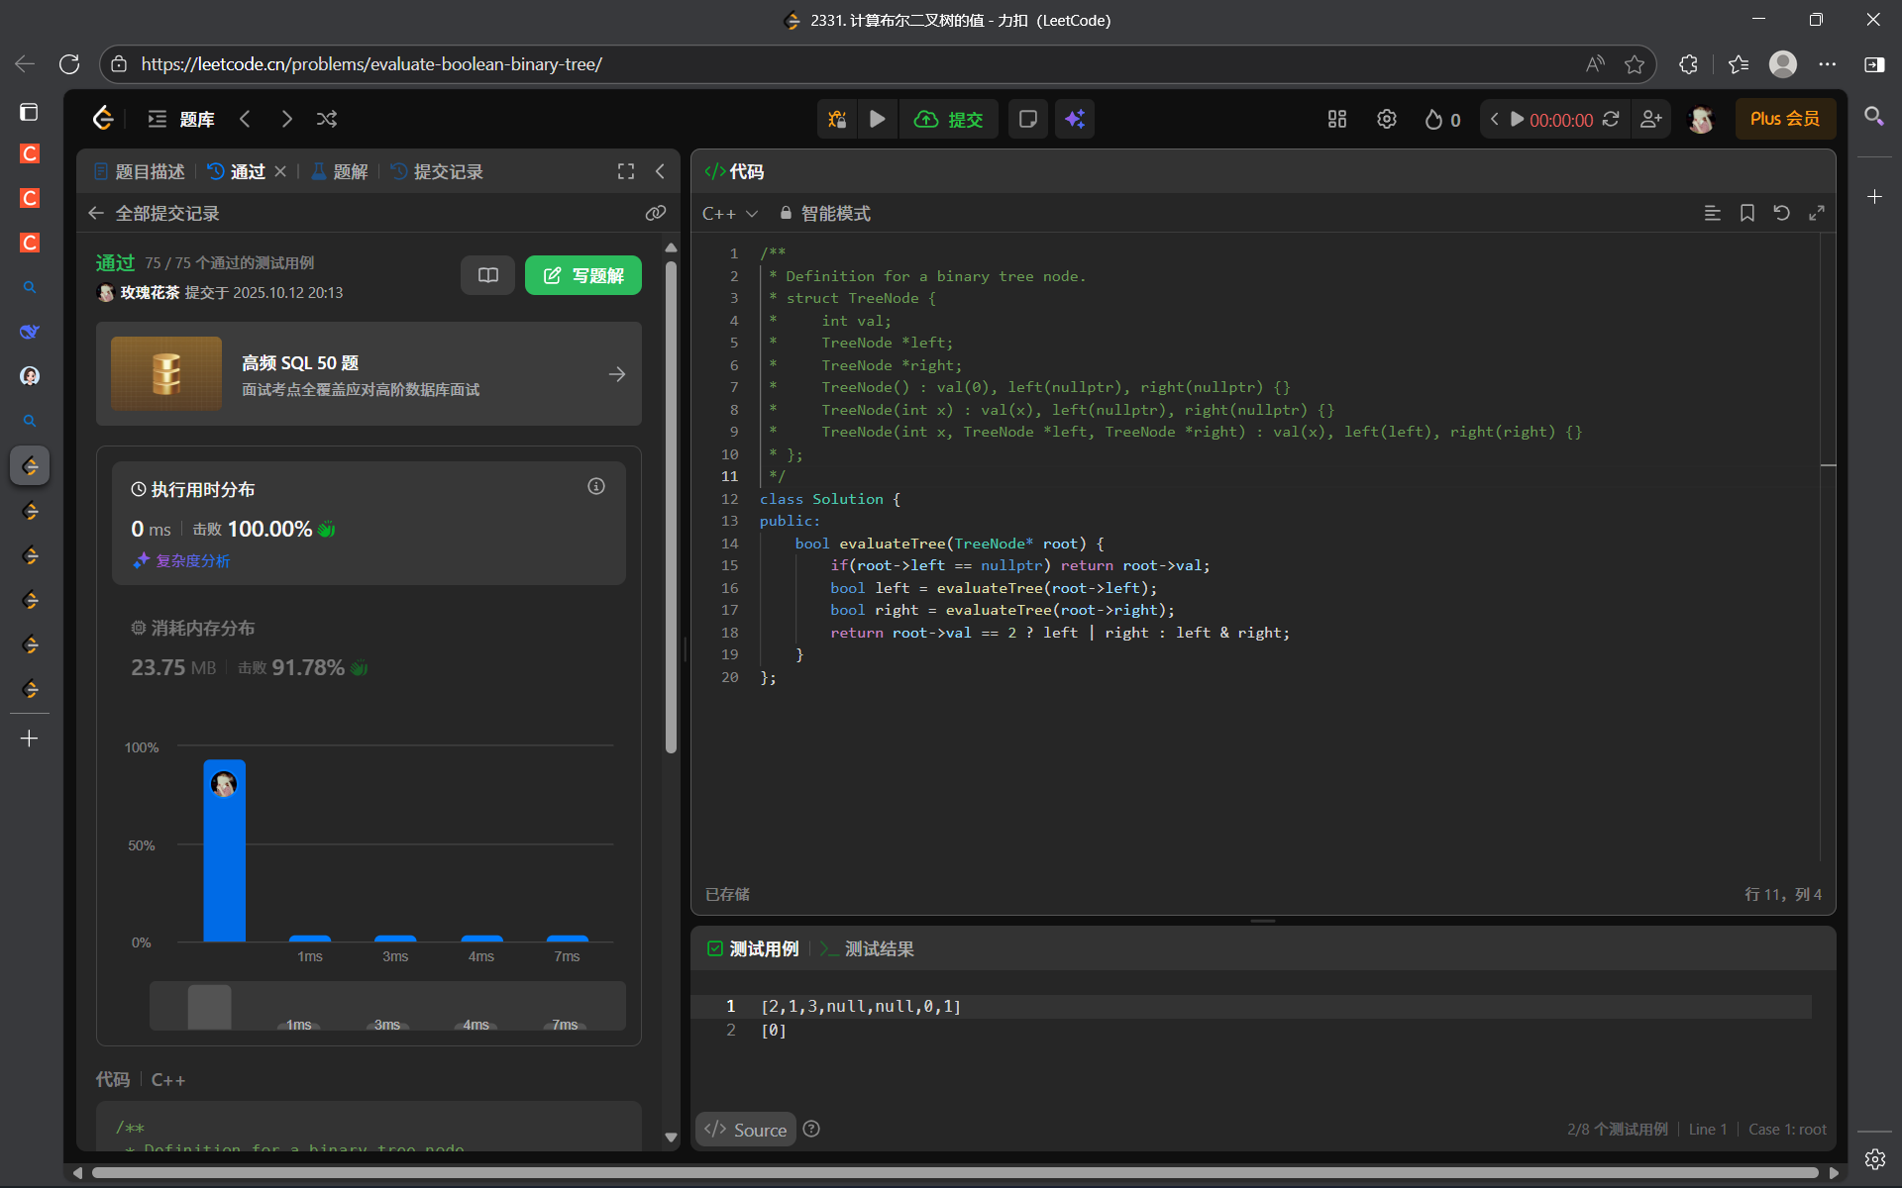The image size is (1902, 1188).
Task: Open the AI assistant sparkle icon
Action: pos(1075,119)
